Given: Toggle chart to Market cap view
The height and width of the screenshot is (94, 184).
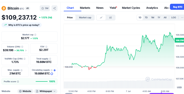Looking at the screenshot, I should tap(85, 18).
